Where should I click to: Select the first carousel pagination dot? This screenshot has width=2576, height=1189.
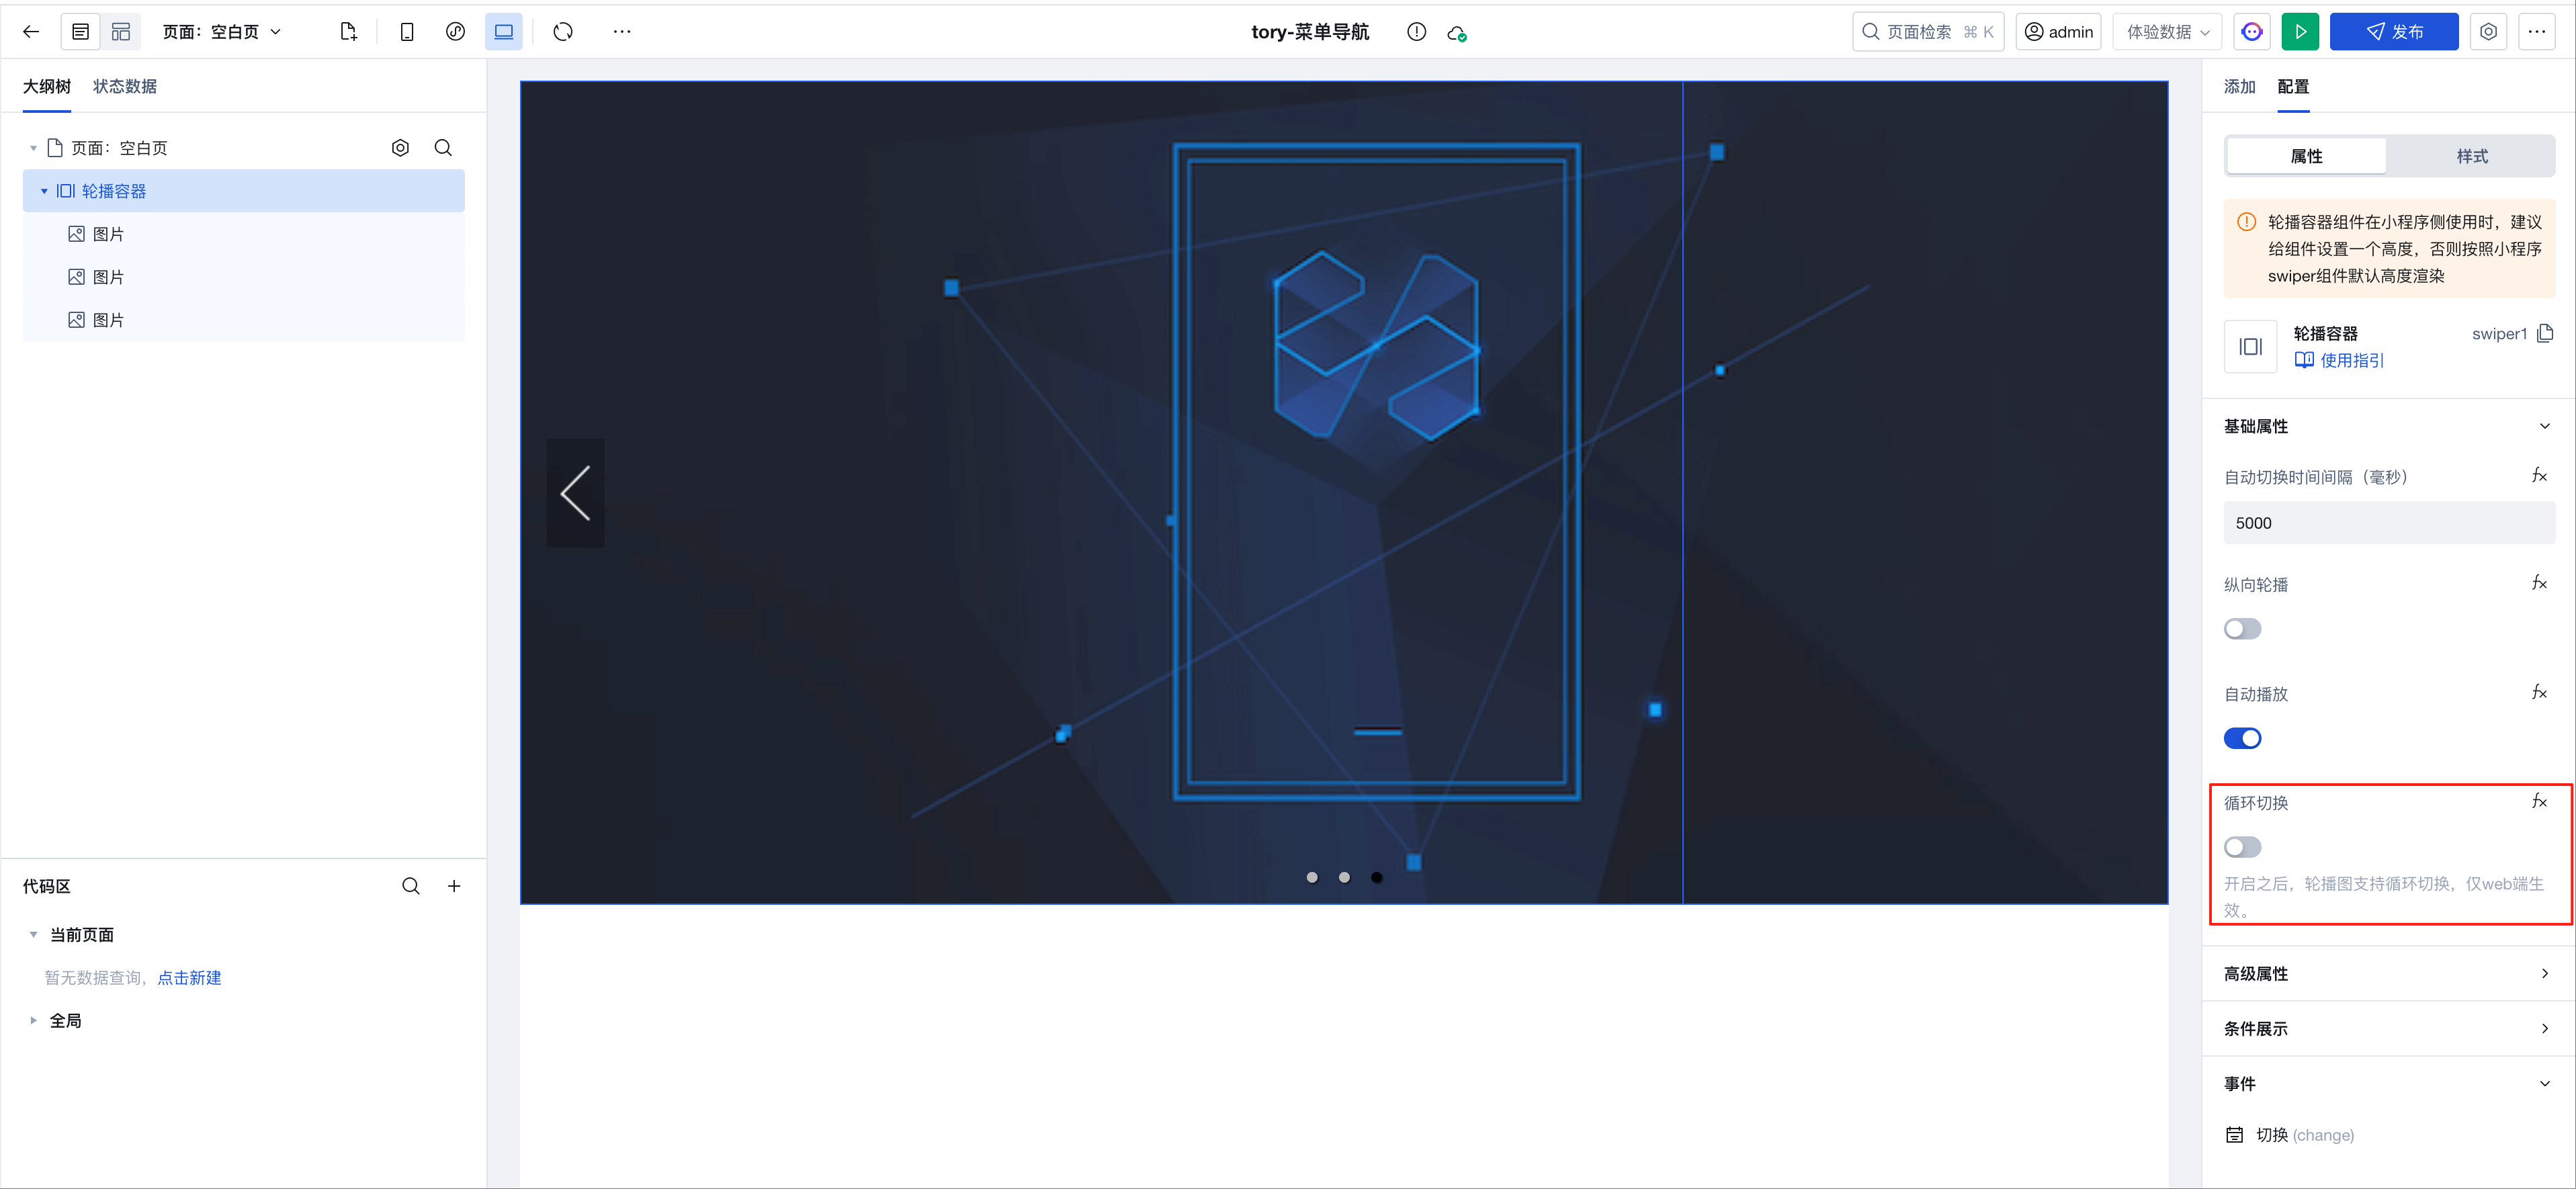pyautogui.click(x=1312, y=878)
